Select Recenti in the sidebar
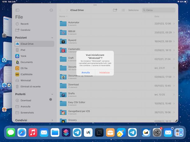190x142 pixels. pyautogui.click(x=25, y=24)
